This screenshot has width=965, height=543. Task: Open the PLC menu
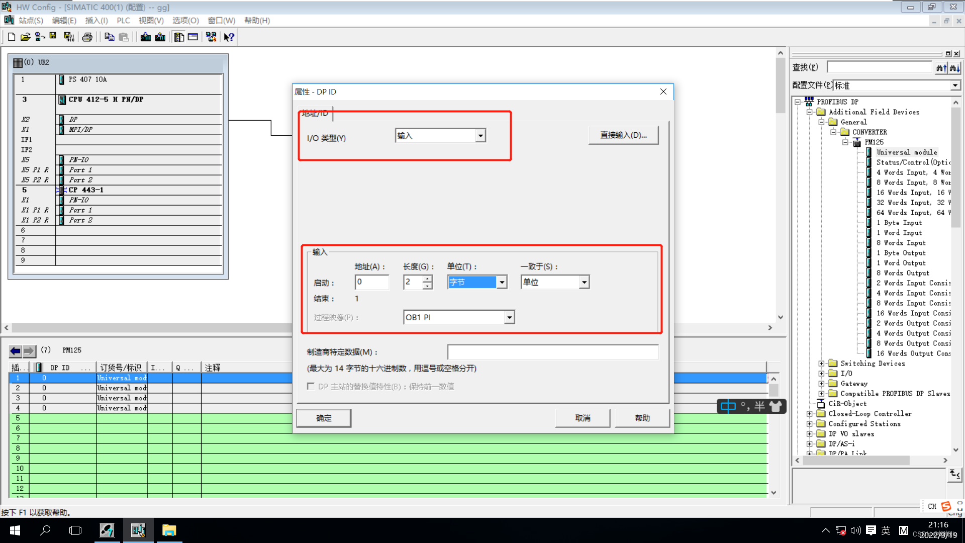tap(123, 21)
